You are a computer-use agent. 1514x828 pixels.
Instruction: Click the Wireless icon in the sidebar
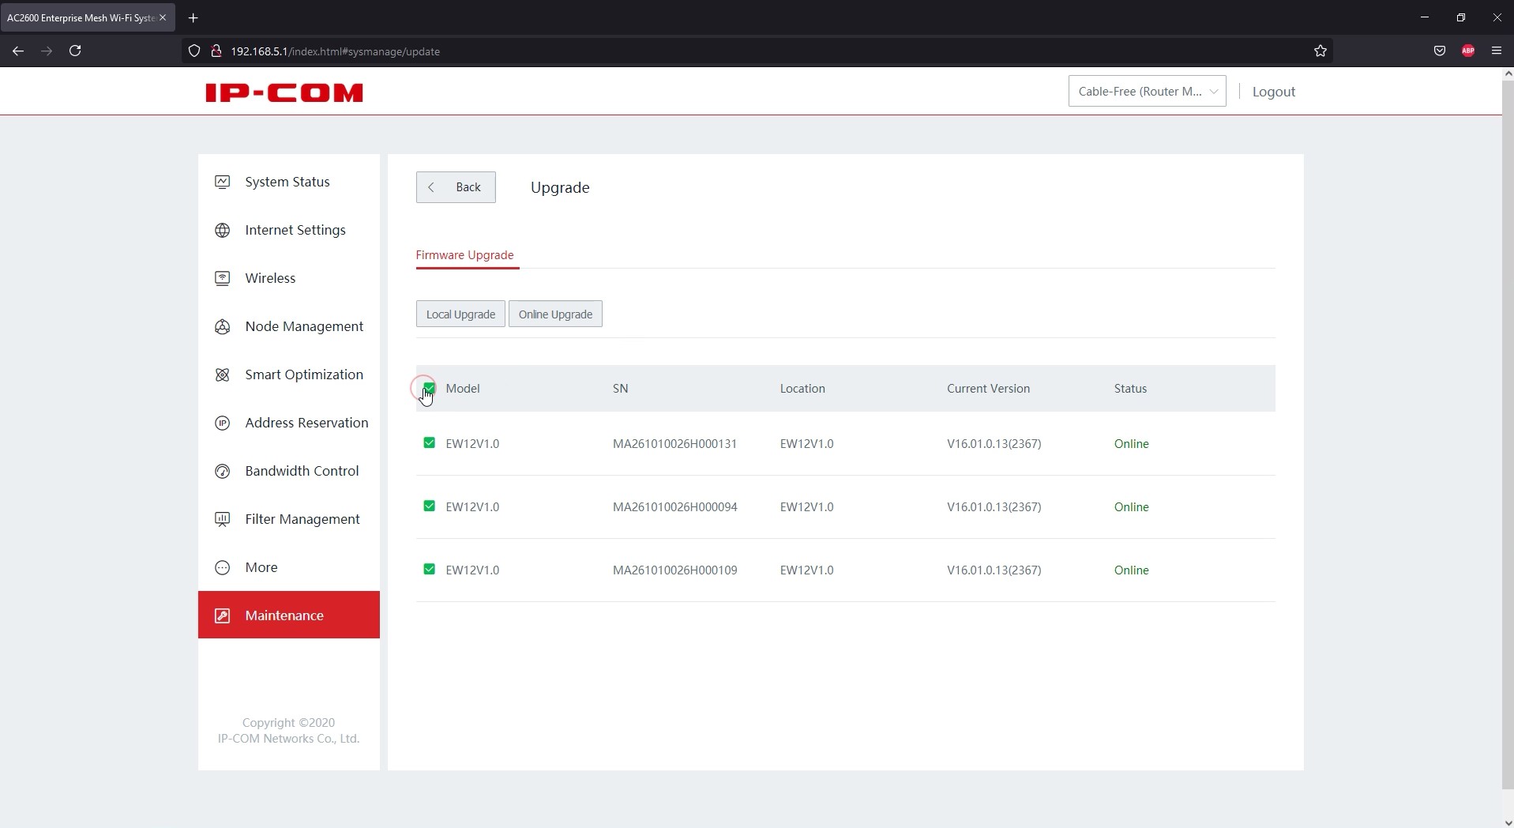pos(223,278)
